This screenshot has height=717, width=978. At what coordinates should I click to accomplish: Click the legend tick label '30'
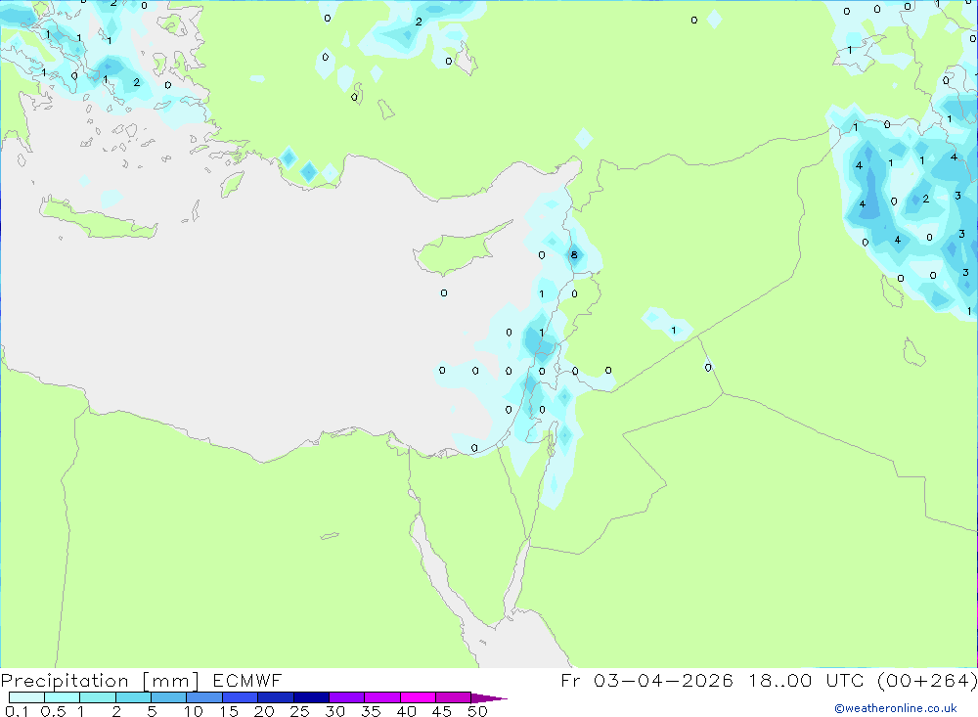335,711
